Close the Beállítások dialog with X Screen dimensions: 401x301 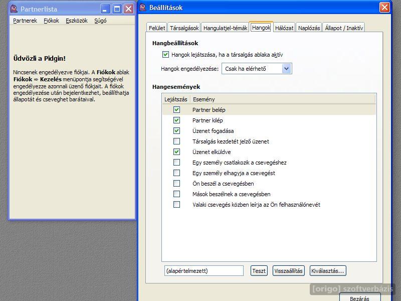(384, 8)
